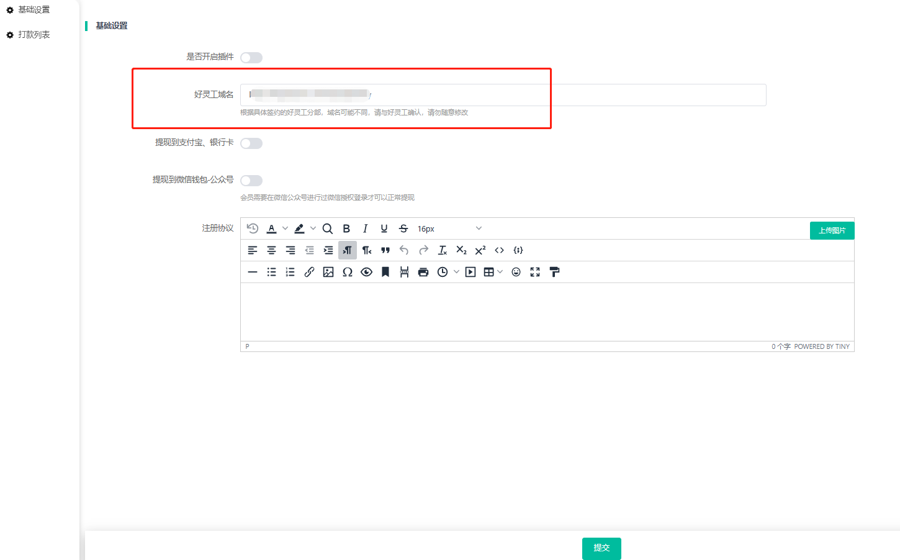The image size is (900, 560).
Task: Expand the table insert dropdown arrow
Action: coord(500,272)
